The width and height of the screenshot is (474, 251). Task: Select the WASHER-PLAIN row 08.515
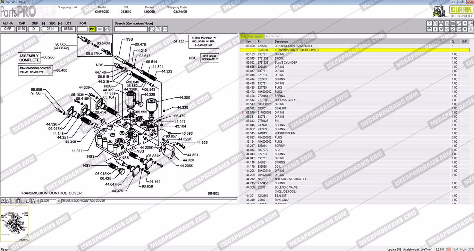click(x=355, y=133)
